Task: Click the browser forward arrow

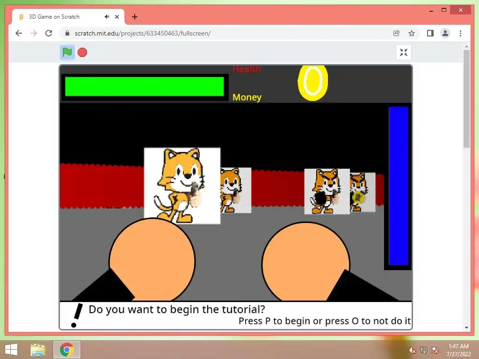Action: coord(34,33)
